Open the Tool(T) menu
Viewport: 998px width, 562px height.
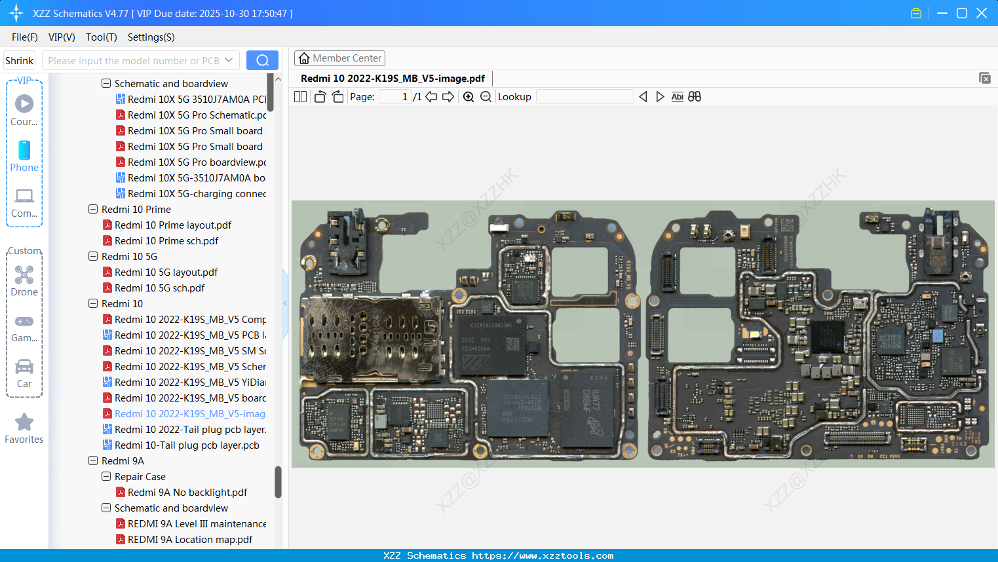click(101, 37)
